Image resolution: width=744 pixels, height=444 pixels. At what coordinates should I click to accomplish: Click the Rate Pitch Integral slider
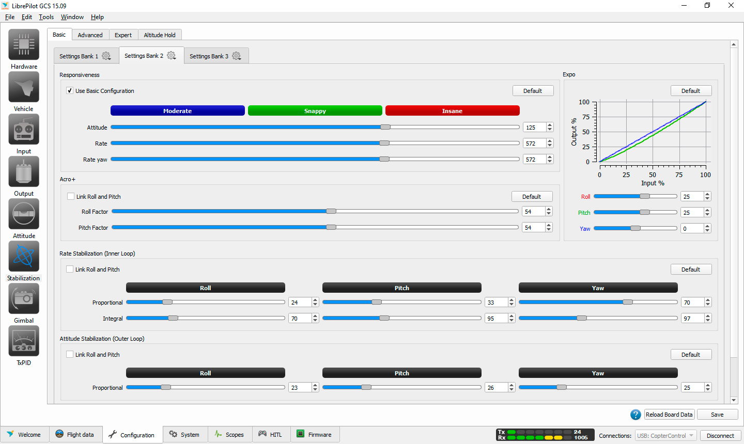402,318
